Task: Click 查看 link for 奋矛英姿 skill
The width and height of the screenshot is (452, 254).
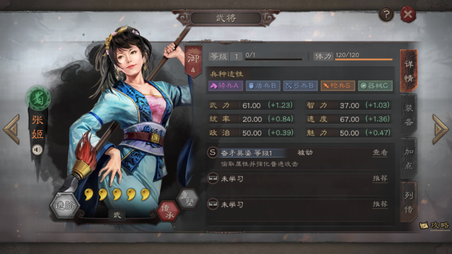Action: tap(380, 153)
